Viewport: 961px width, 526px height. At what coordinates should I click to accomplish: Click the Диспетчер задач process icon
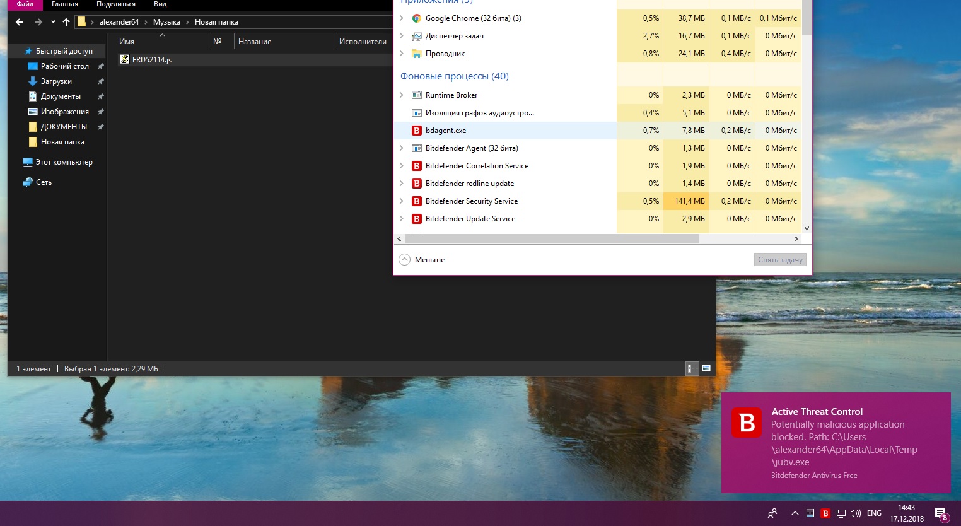coord(416,36)
